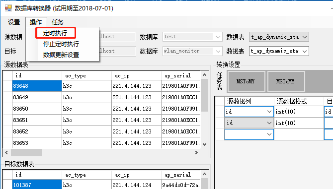The width and height of the screenshot is (333, 189).
Task: Select source table cell 83649
Action: 37,97
